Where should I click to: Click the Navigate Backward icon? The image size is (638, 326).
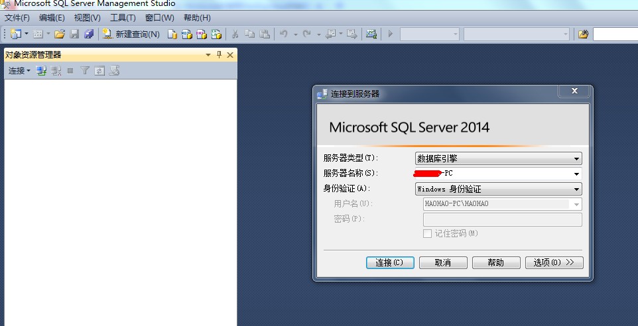coord(330,34)
